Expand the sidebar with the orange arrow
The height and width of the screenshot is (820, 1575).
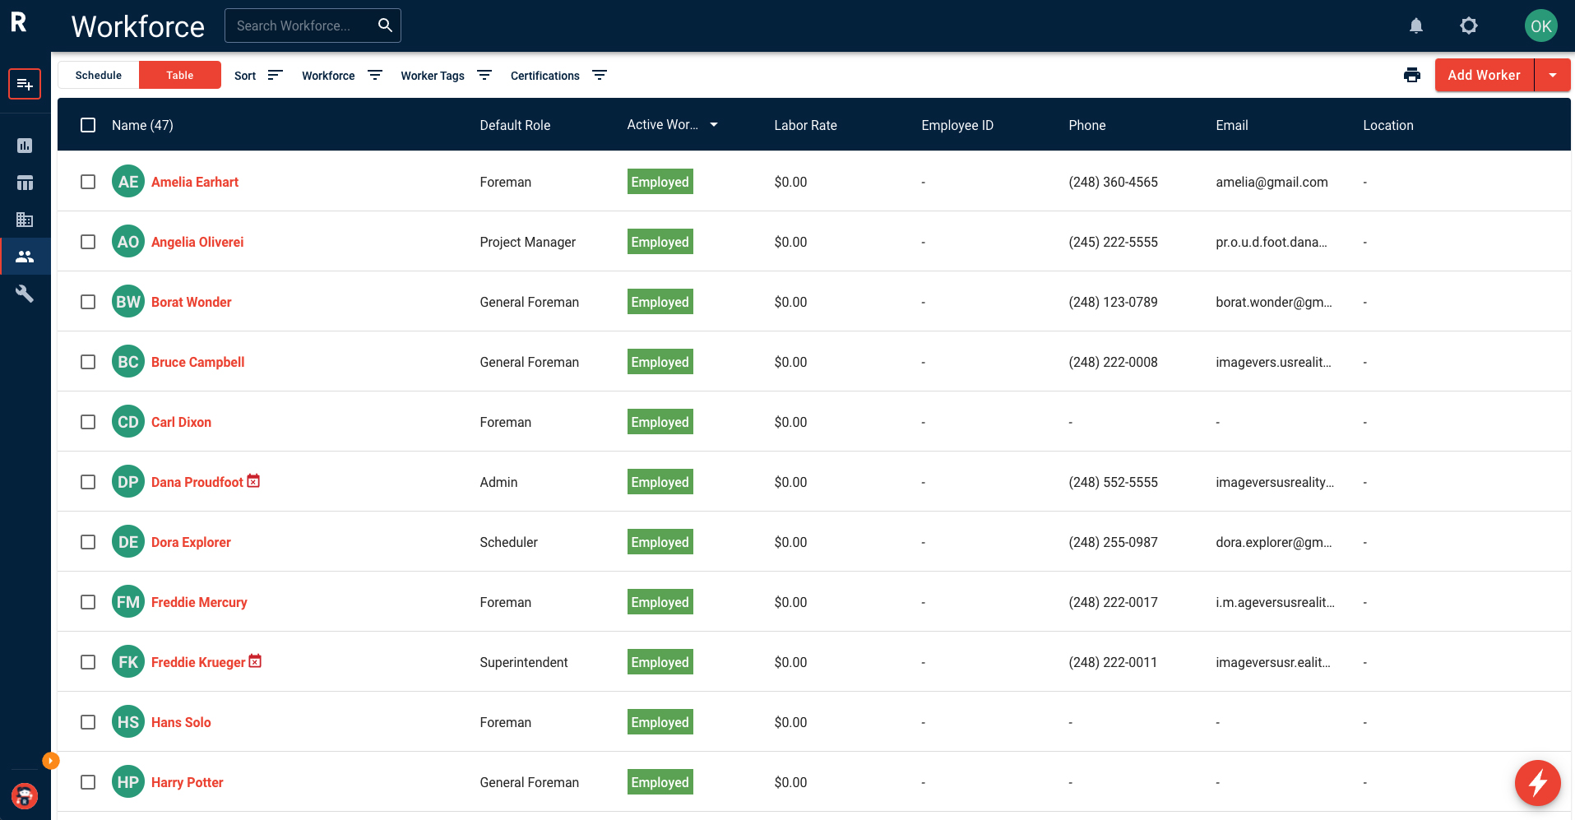[51, 761]
